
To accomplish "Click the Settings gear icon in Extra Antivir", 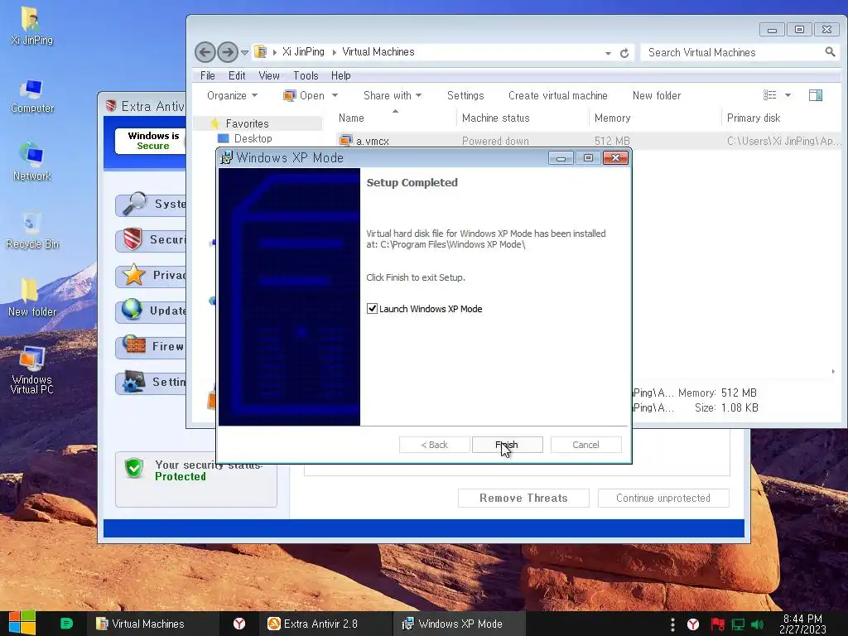I will 133,381.
